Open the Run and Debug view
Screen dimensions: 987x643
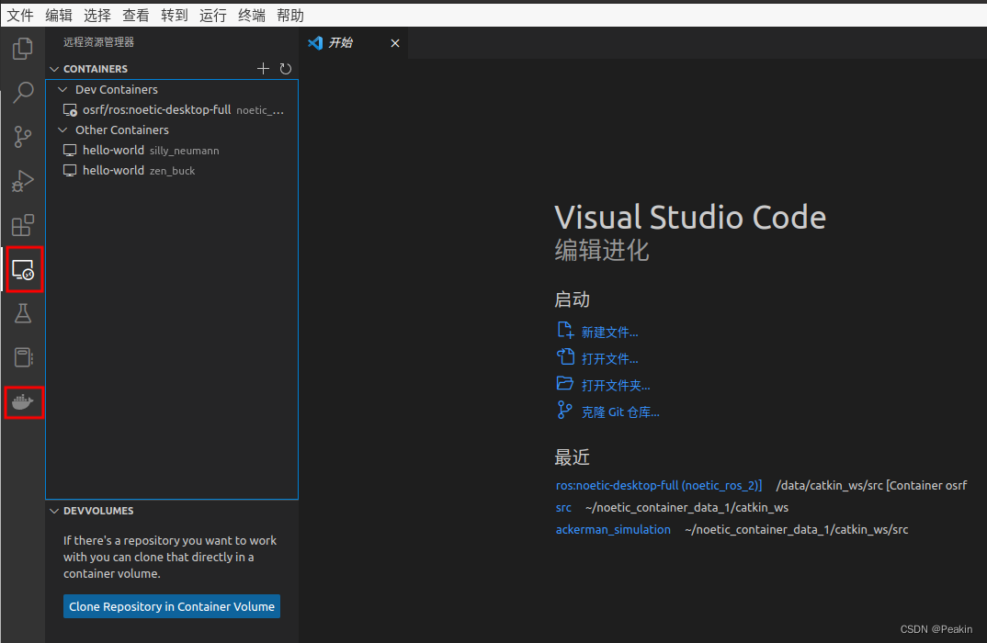click(x=22, y=181)
